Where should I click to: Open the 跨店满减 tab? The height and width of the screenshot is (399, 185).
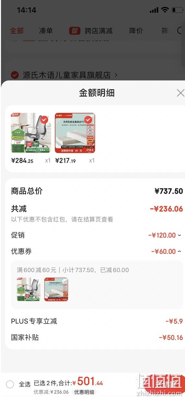pyautogui.click(x=99, y=31)
